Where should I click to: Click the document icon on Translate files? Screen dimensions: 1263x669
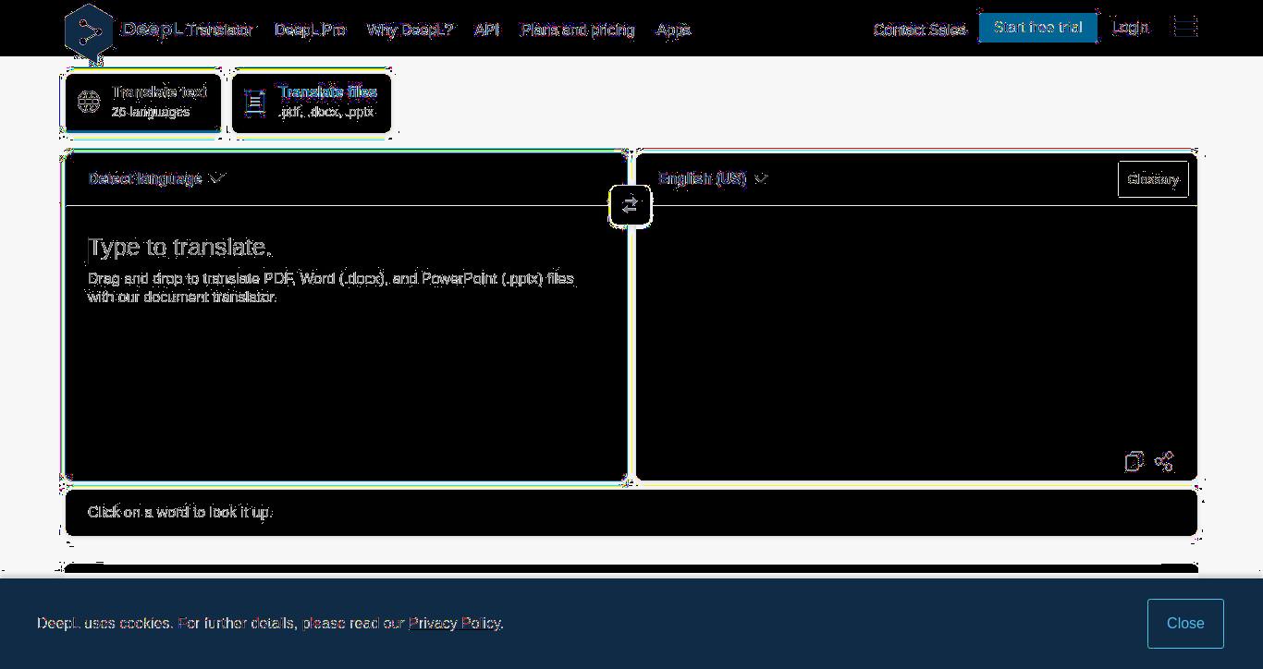click(x=255, y=102)
